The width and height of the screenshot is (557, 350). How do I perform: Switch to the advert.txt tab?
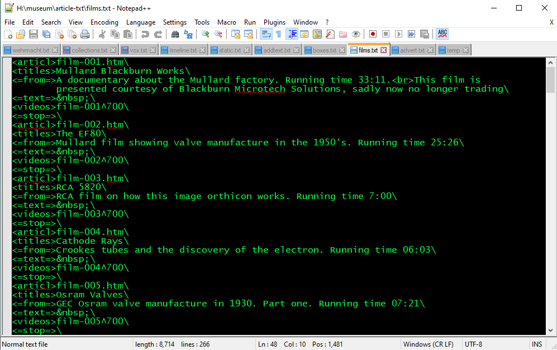pos(412,50)
